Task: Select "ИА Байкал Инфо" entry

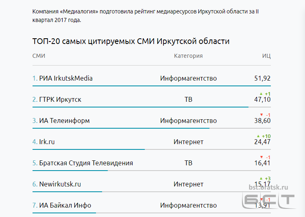Action: click(x=65, y=205)
